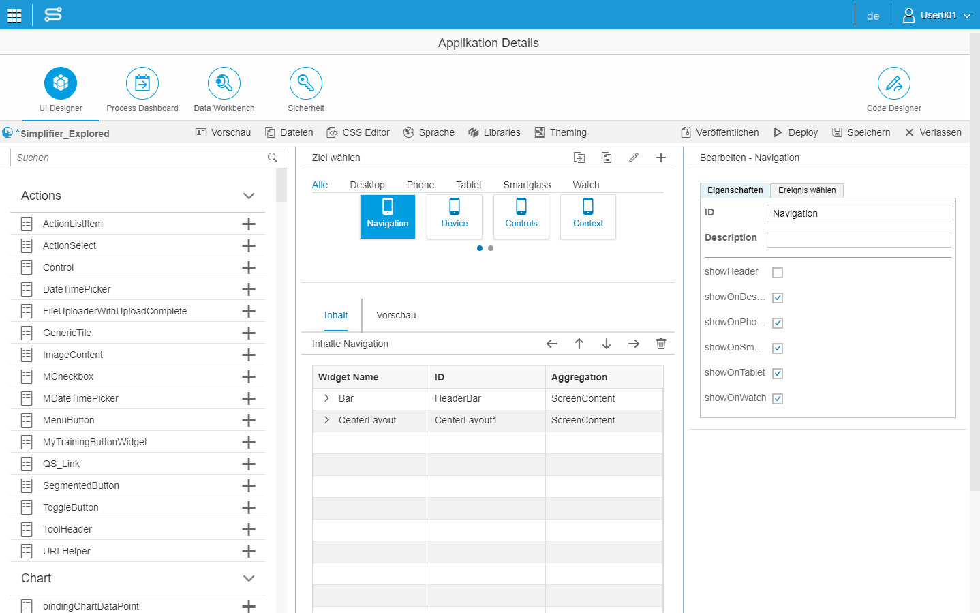Open the Ereignis wählen tab

click(x=807, y=190)
